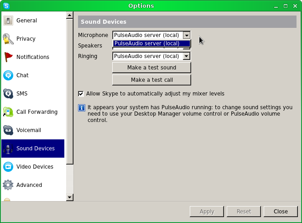Screen dimensions: 302x223
Task: Click the Privacy keys icon
Action: pyautogui.click(x=8, y=39)
